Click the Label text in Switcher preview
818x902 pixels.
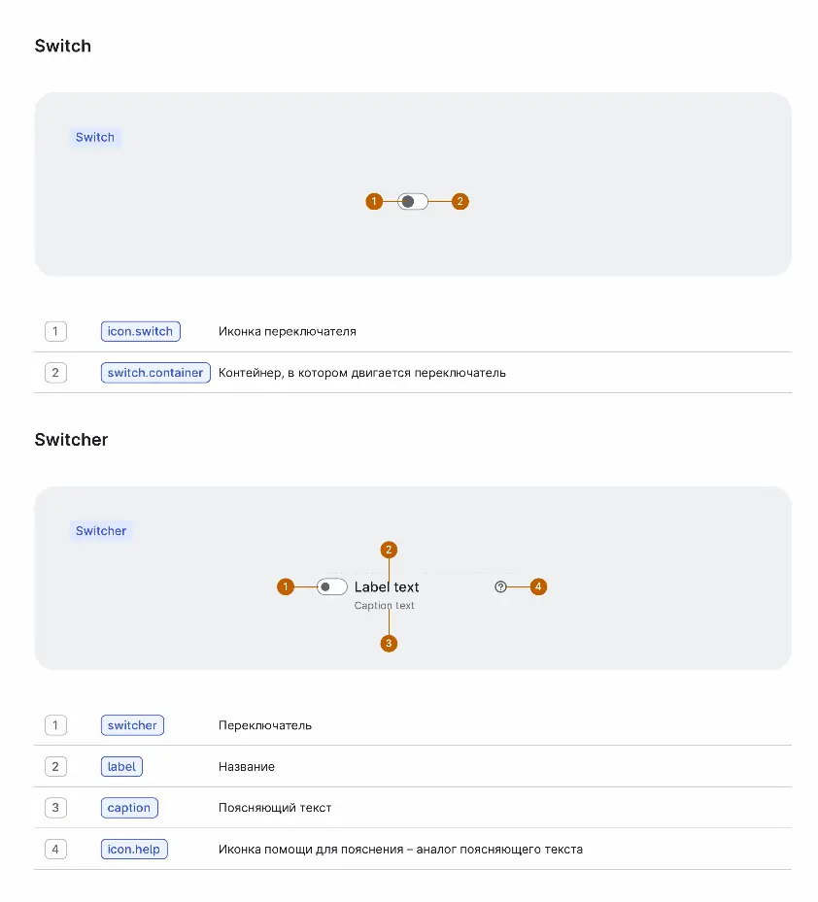pyautogui.click(x=387, y=586)
